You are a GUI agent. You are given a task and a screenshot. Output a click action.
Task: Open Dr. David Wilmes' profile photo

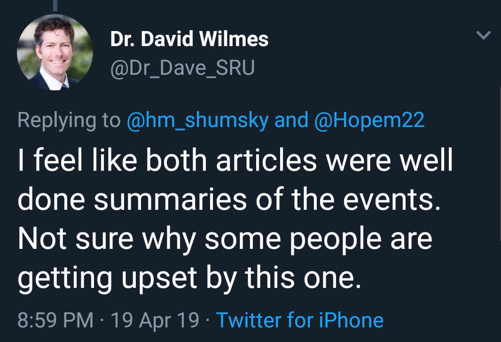click(55, 52)
